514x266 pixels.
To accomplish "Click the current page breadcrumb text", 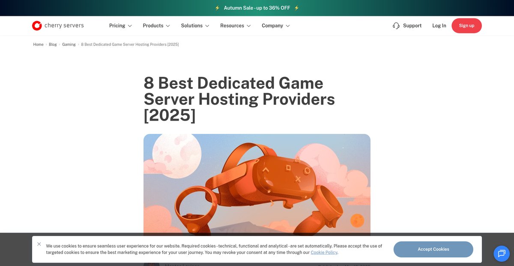I will click(130, 45).
